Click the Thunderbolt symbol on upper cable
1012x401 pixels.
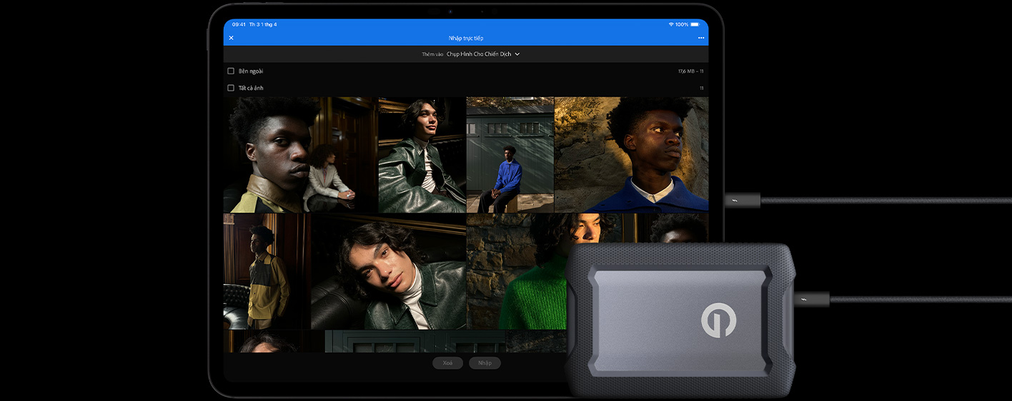735,200
